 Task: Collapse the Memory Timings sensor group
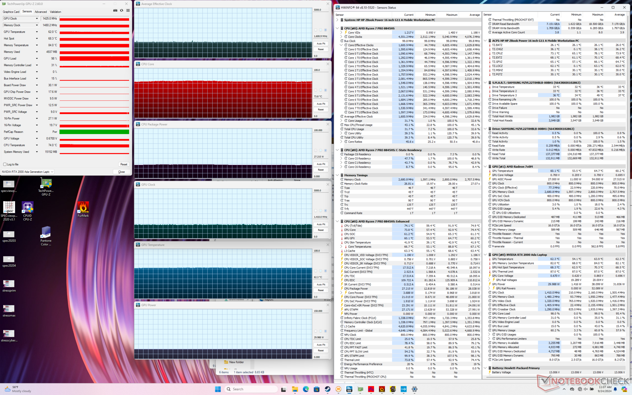click(337, 175)
